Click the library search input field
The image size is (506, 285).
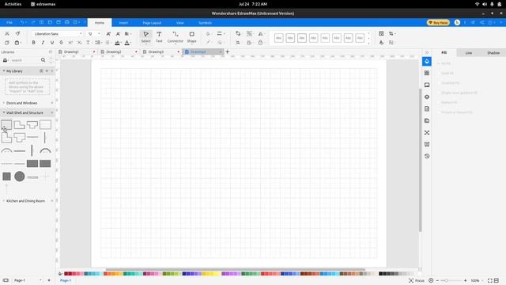point(25,60)
